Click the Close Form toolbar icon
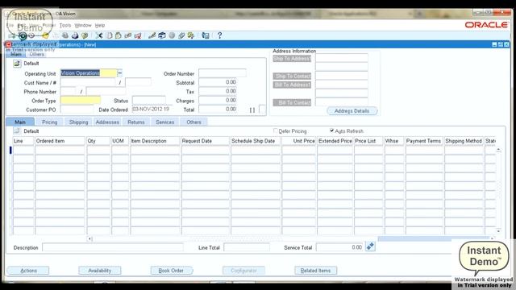The width and height of the screenshot is (516, 290). tap(85, 35)
